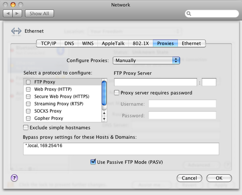This screenshot has width=242, height=195.
Task: Click the protocol list scroll up arrow
Action: click(104, 113)
